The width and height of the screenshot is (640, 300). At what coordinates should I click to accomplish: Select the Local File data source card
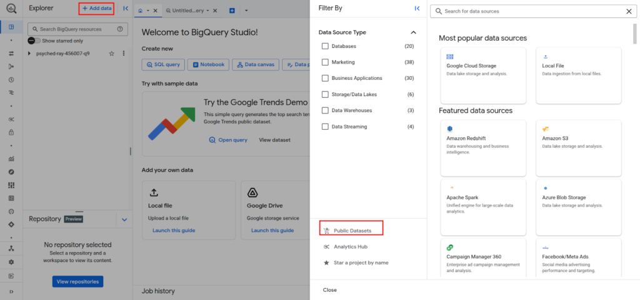coord(579,75)
